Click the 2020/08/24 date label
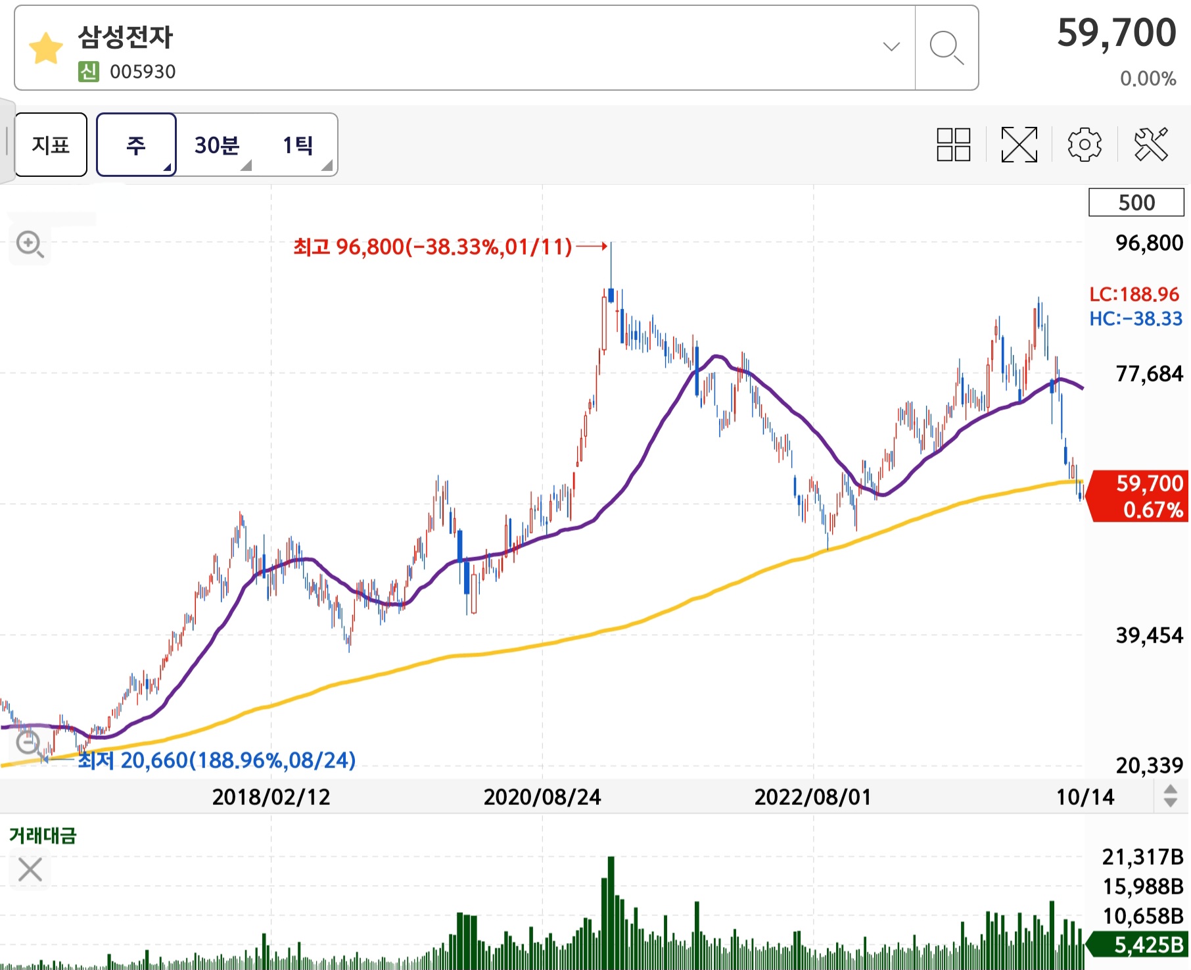 click(x=542, y=797)
